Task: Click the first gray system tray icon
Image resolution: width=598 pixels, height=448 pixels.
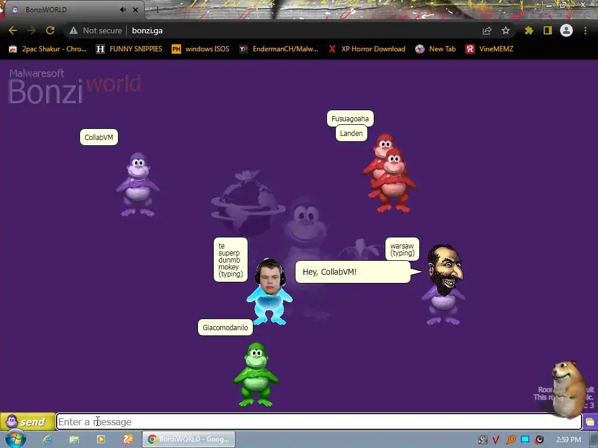Action: [483, 440]
